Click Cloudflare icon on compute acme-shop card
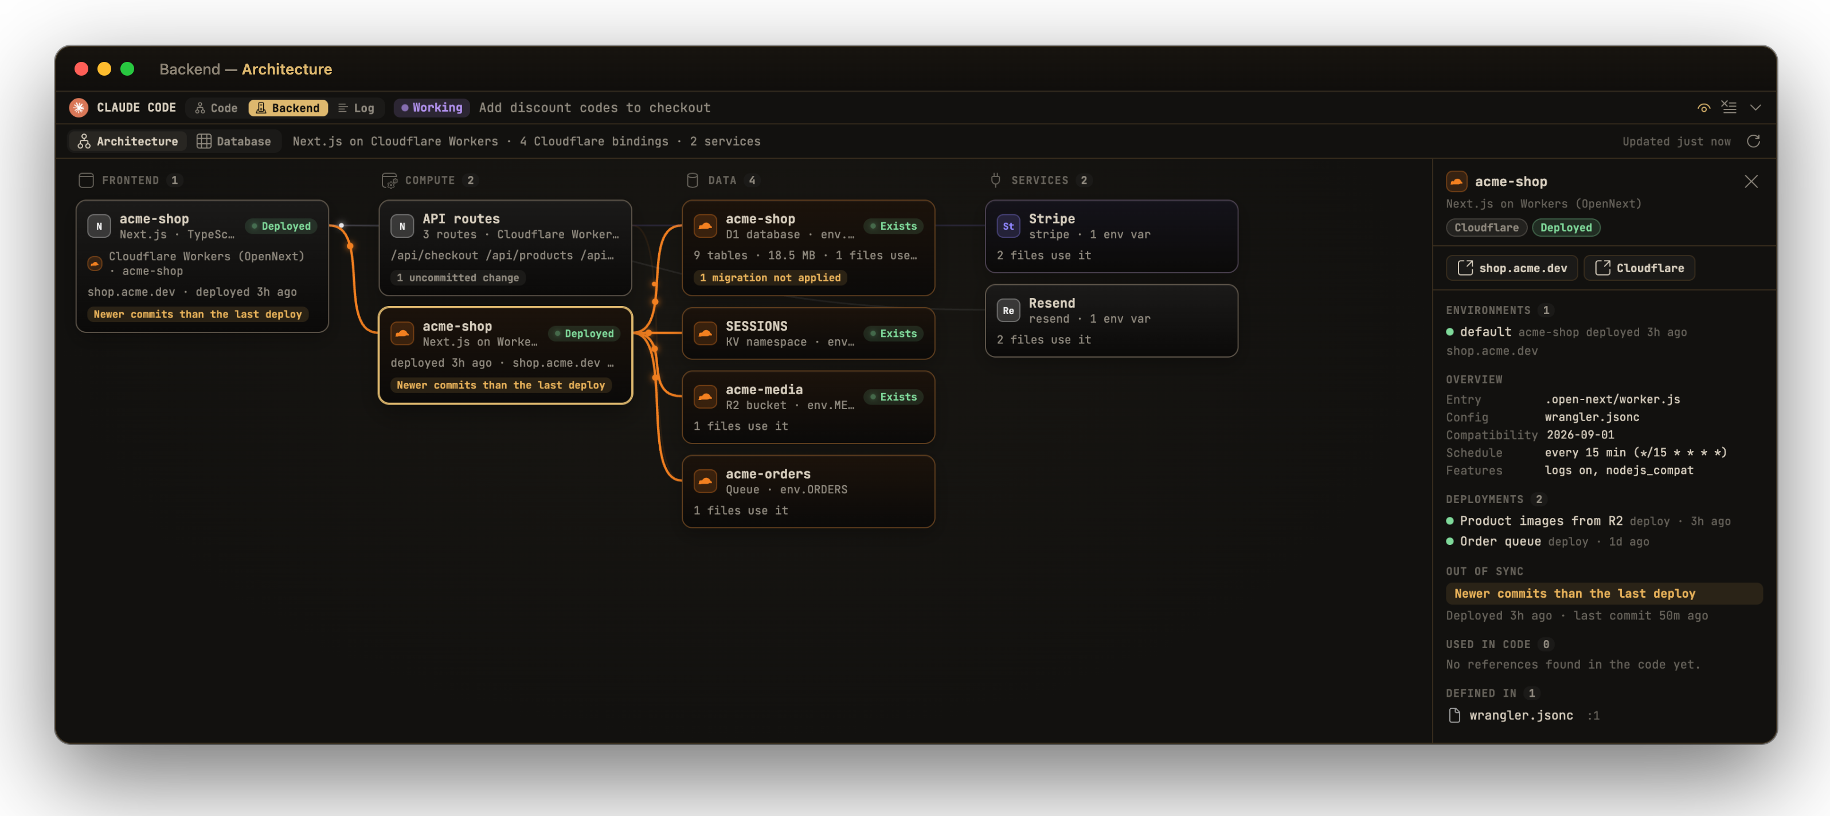This screenshot has width=1830, height=816. [x=402, y=333]
